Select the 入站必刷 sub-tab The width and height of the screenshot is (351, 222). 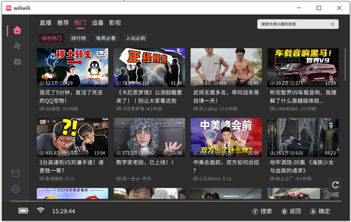136,38
